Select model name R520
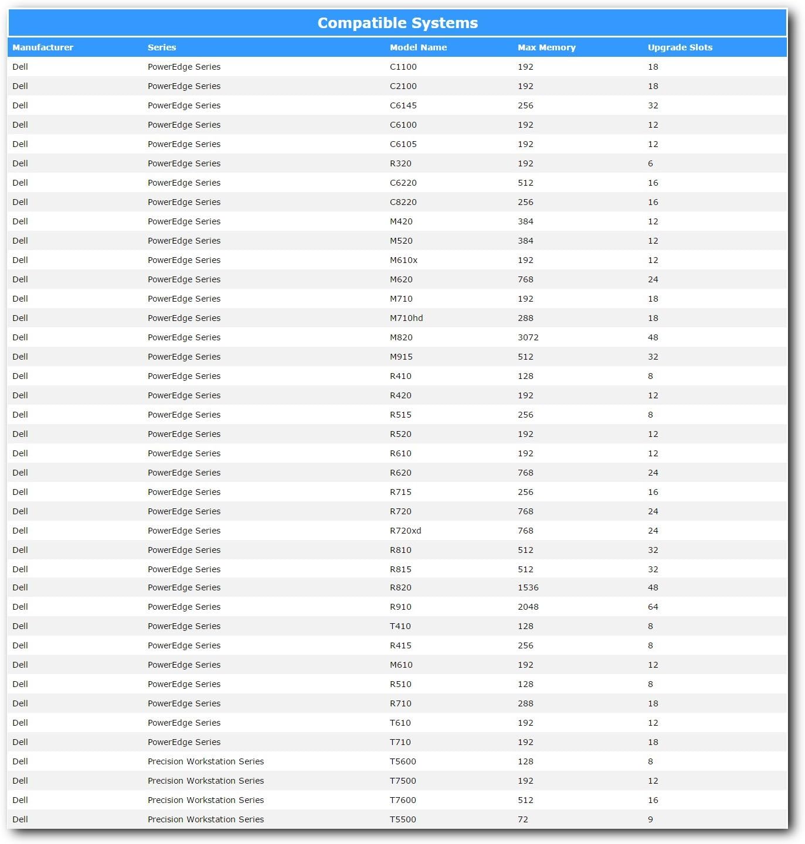Screen dimensions: 805x844 400,434
